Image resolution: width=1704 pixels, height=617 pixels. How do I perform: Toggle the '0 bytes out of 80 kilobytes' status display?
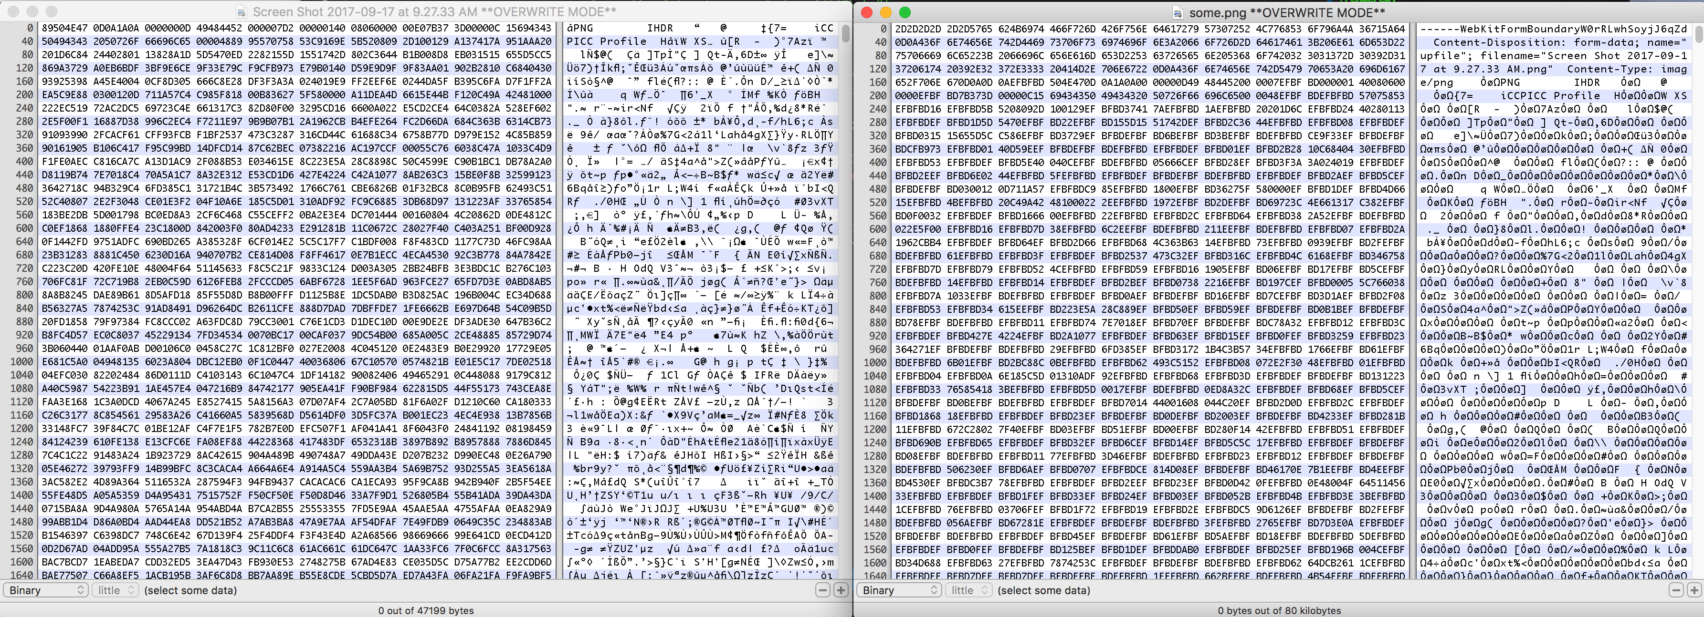1279,610
